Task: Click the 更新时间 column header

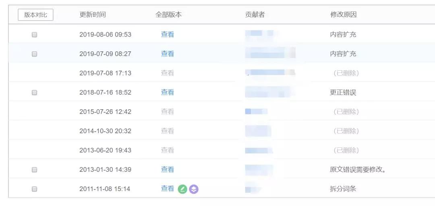Action: point(93,15)
